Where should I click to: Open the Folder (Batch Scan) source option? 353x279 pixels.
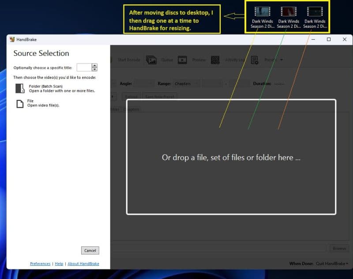pos(55,88)
